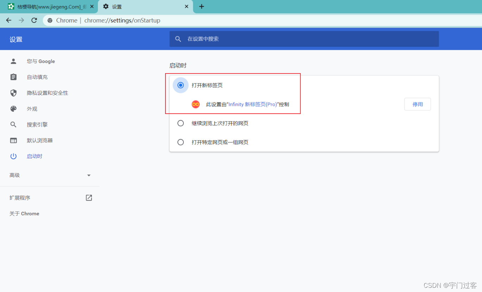Click the magnifier icon for 搜索引擎
The width and height of the screenshot is (482, 292).
[13, 125]
